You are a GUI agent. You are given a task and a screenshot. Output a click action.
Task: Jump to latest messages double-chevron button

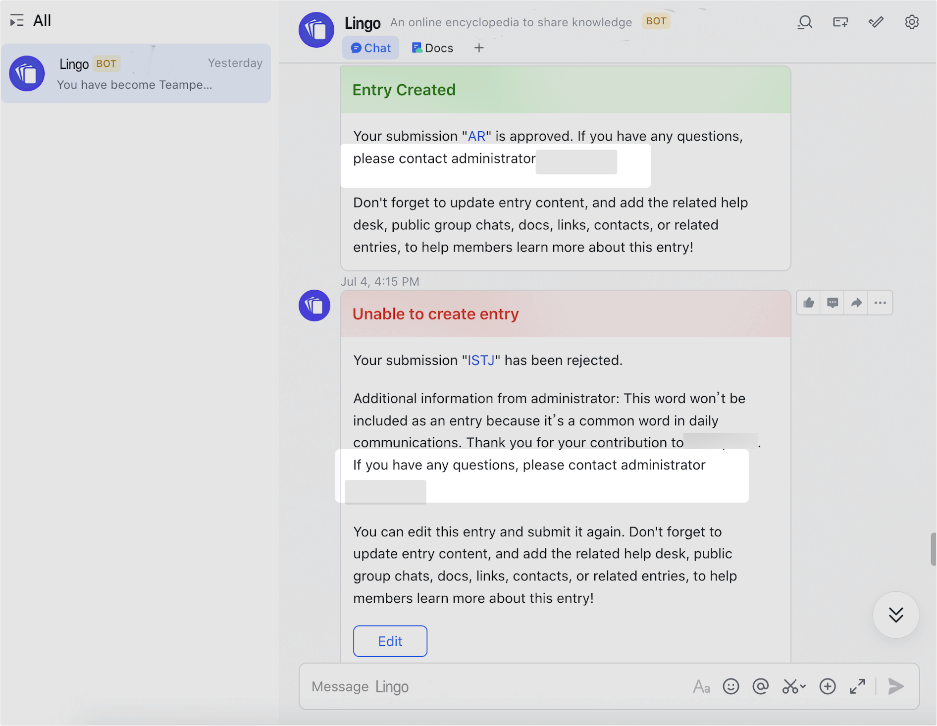coord(896,615)
